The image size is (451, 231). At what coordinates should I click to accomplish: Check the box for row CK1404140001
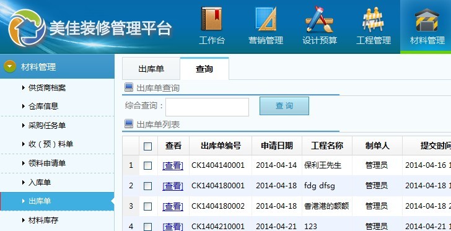(x=147, y=165)
